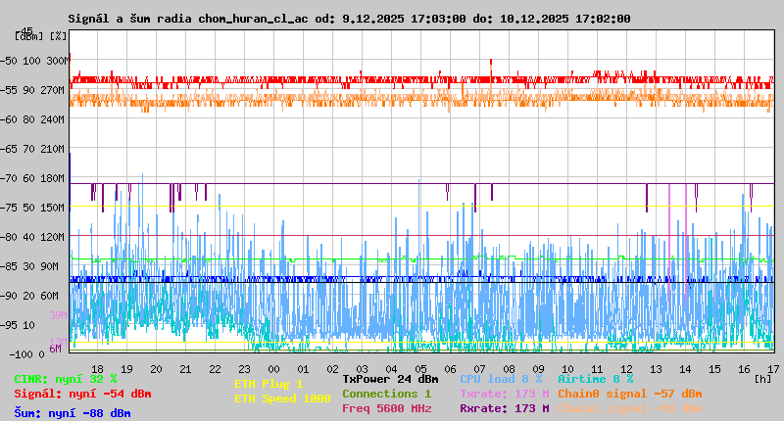The height and width of the screenshot is (421, 784).
Task: Click the [dBm] axis unit label
Action: [27, 36]
